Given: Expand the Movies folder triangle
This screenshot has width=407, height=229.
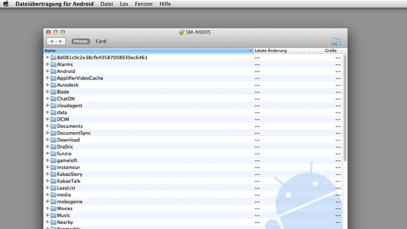Looking at the screenshot, I should coord(48,208).
